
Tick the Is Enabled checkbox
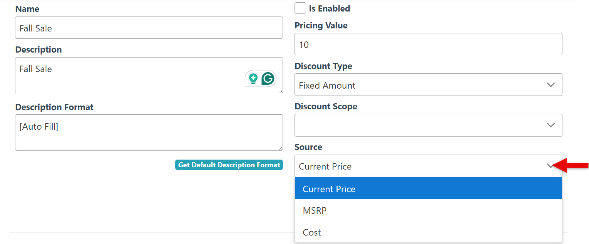(x=300, y=8)
